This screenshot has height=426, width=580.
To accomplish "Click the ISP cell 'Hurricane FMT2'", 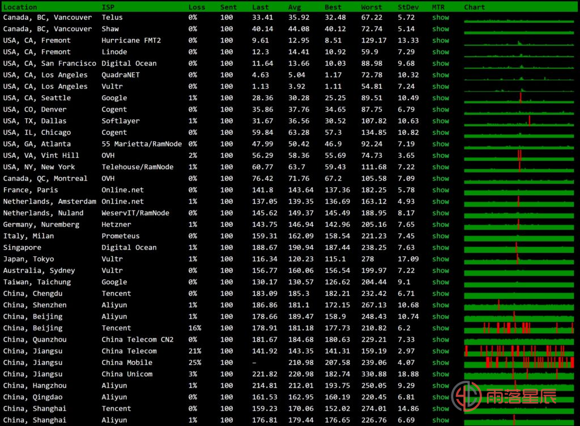I will [x=131, y=40].
